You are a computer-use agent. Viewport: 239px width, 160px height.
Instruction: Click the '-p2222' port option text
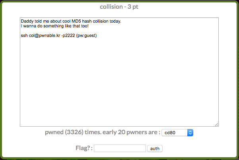68,35
